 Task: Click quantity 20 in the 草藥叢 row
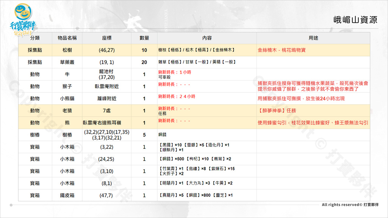(x=144, y=62)
